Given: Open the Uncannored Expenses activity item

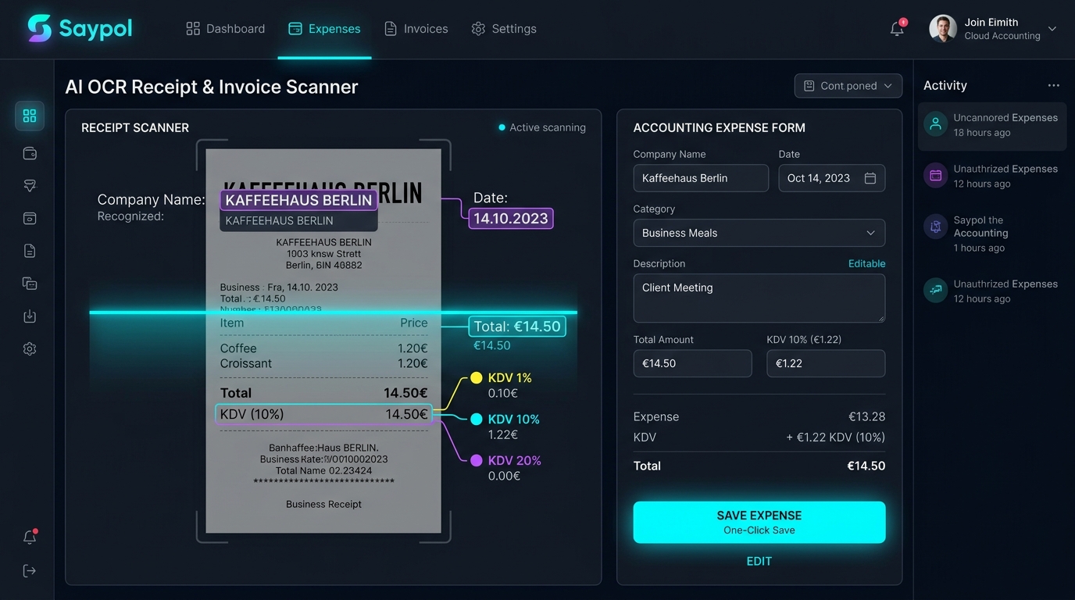Looking at the screenshot, I should pos(991,125).
